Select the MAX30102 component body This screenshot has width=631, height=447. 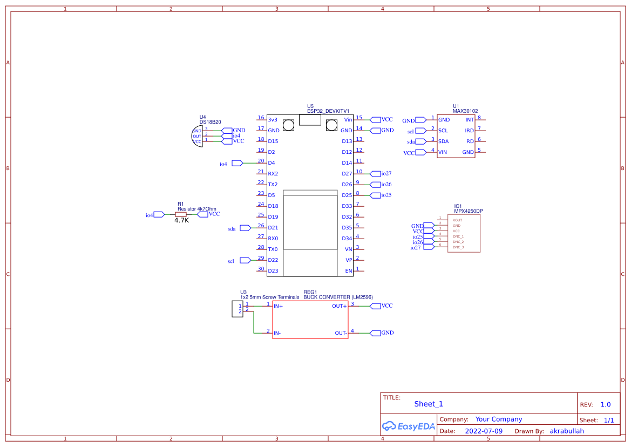coord(456,136)
